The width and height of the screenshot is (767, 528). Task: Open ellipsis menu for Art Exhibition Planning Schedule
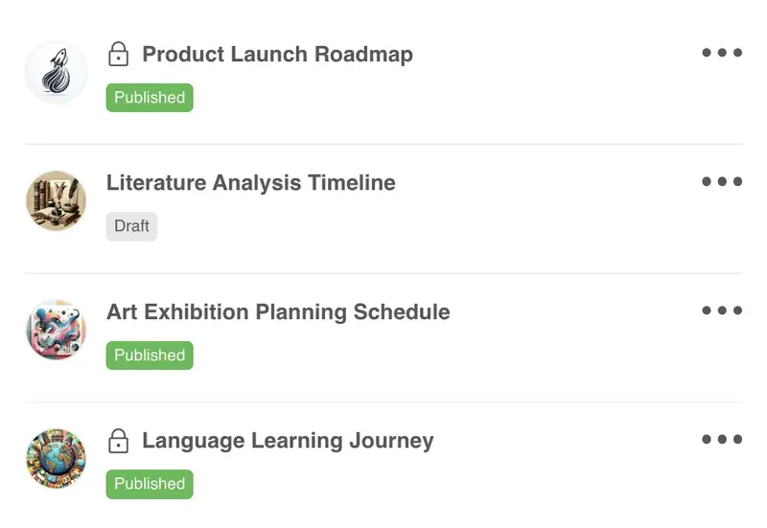coord(722,310)
